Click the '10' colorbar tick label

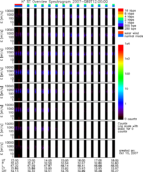click(x=126, y=89)
